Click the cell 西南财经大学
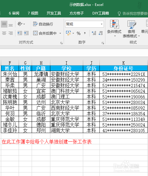 click(x=67, y=108)
